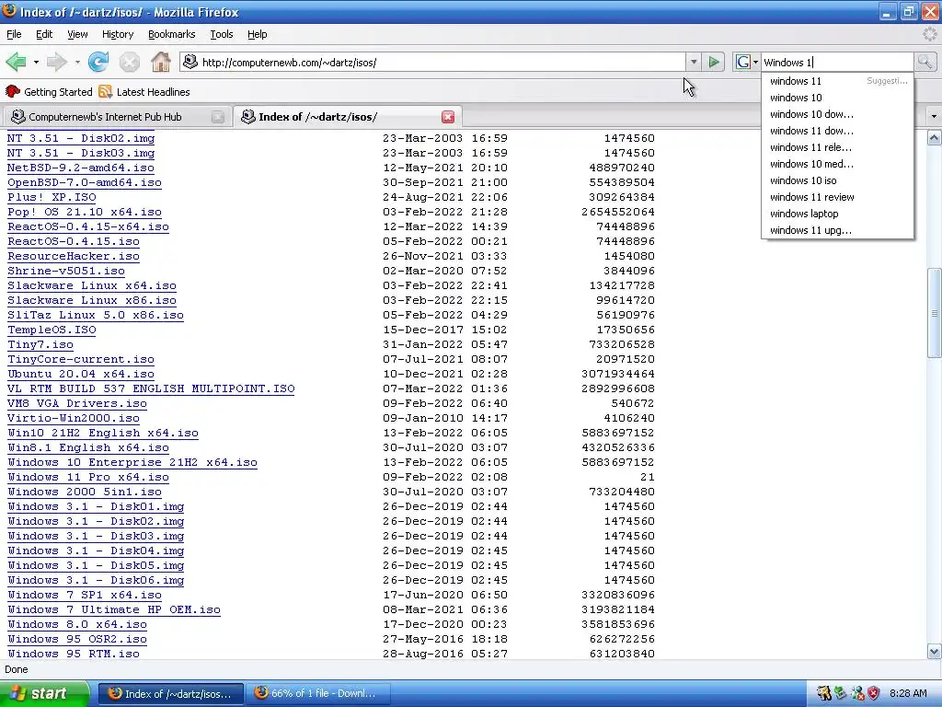The width and height of the screenshot is (942, 707).
Task: Open the Pop! OS 21.10 x64.iso link
Action: (85, 213)
